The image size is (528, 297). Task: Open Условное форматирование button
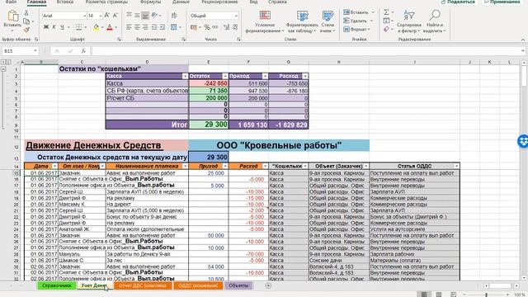(x=265, y=21)
